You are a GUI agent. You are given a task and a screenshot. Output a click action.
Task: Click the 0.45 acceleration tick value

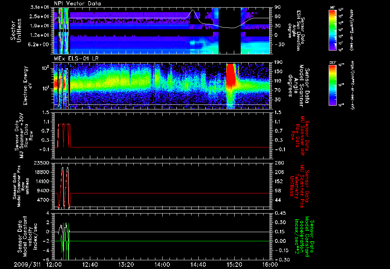click(280, 213)
